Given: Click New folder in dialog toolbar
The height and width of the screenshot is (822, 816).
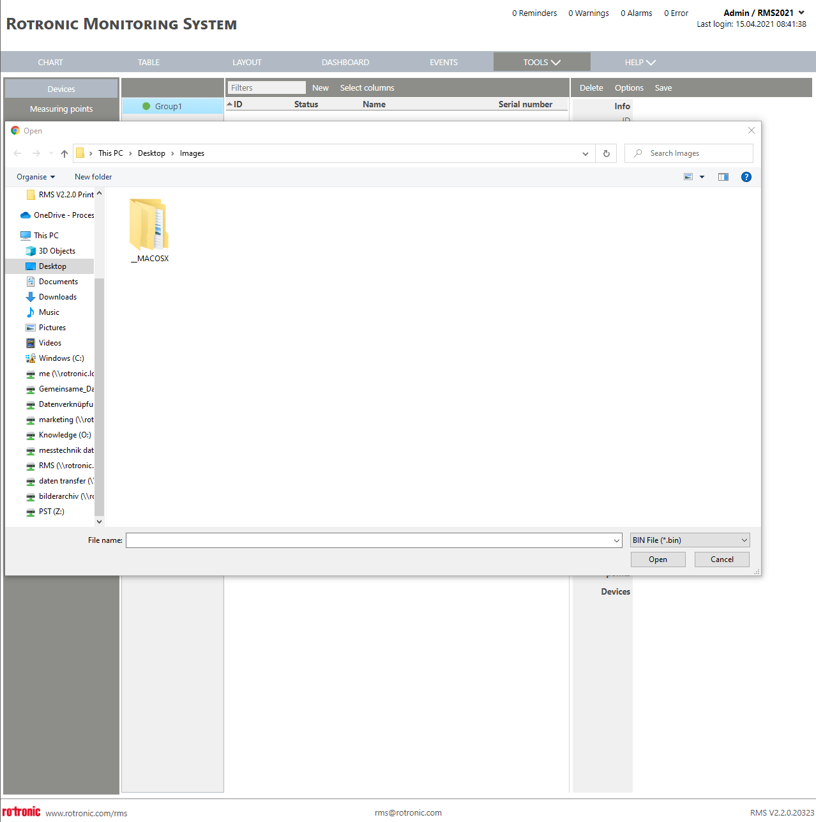Looking at the screenshot, I should tap(93, 177).
